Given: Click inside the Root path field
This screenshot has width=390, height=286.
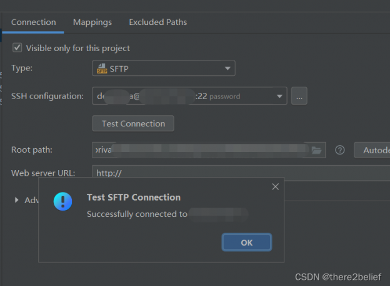Looking at the screenshot, I should tap(200, 150).
